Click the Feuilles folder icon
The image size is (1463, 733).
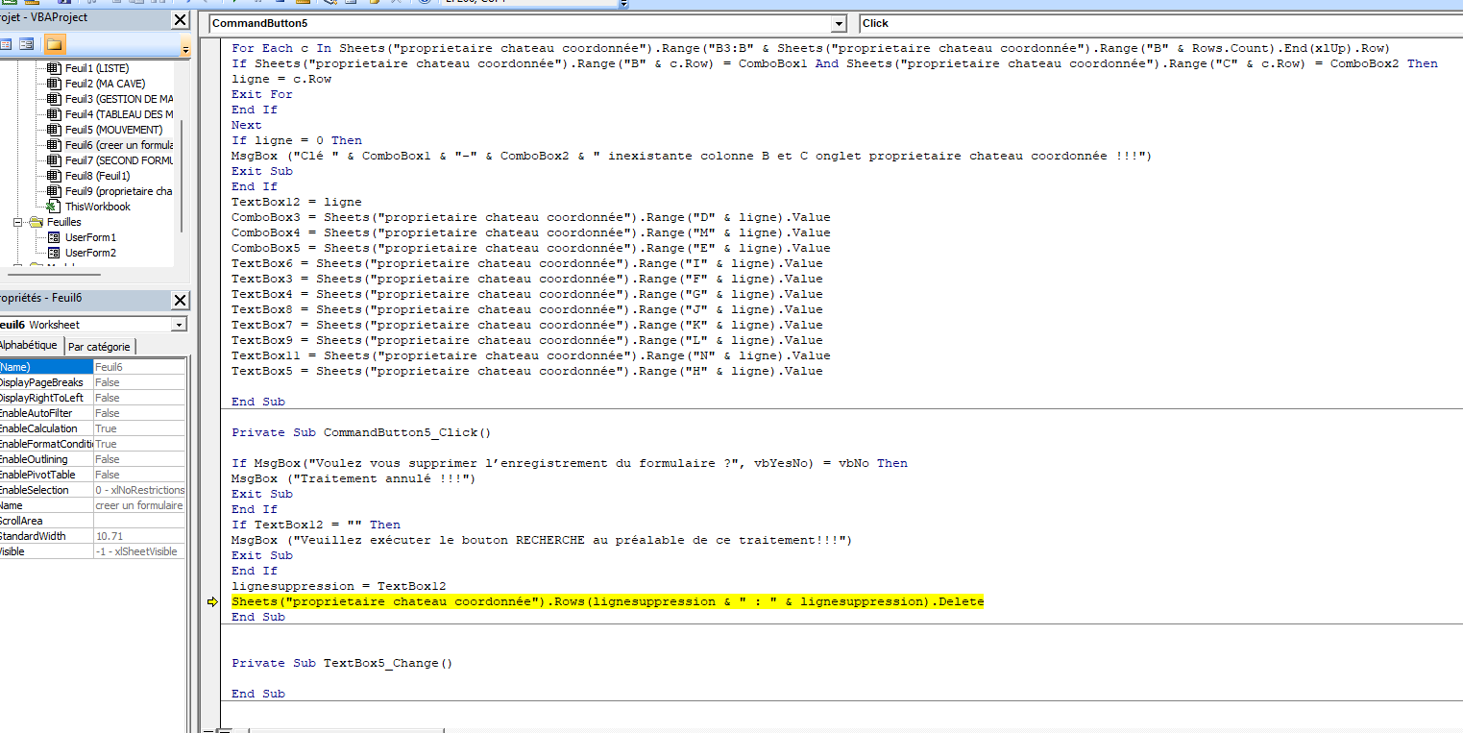37,222
